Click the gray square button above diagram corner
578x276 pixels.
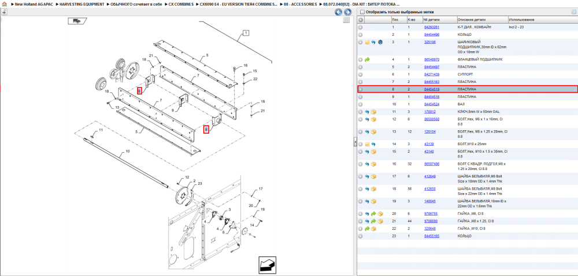click(x=346, y=20)
